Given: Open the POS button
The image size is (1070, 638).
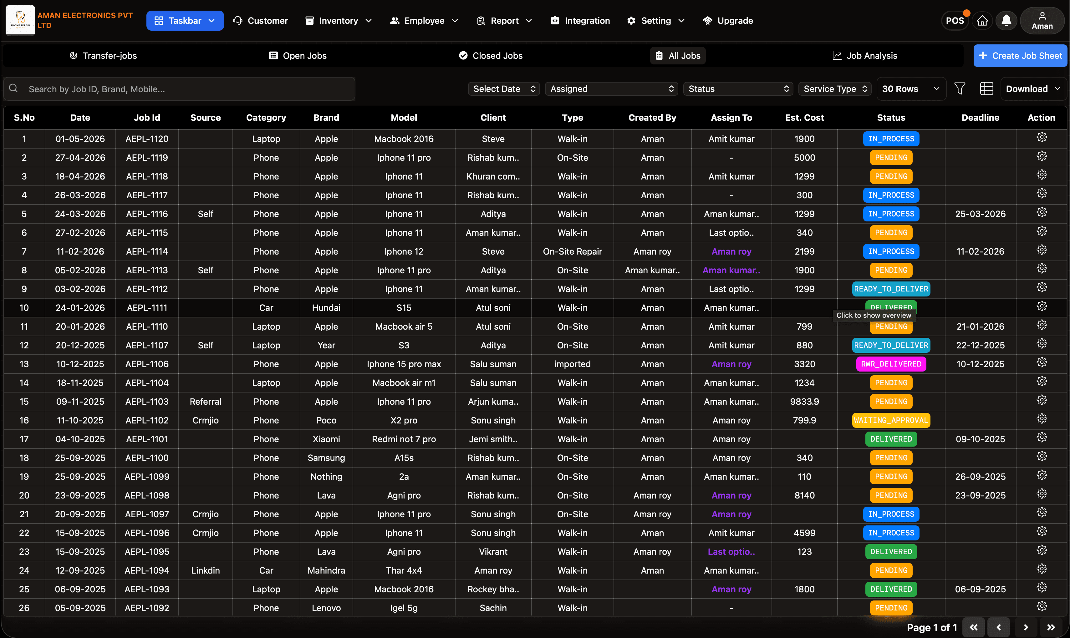Looking at the screenshot, I should pyautogui.click(x=955, y=21).
